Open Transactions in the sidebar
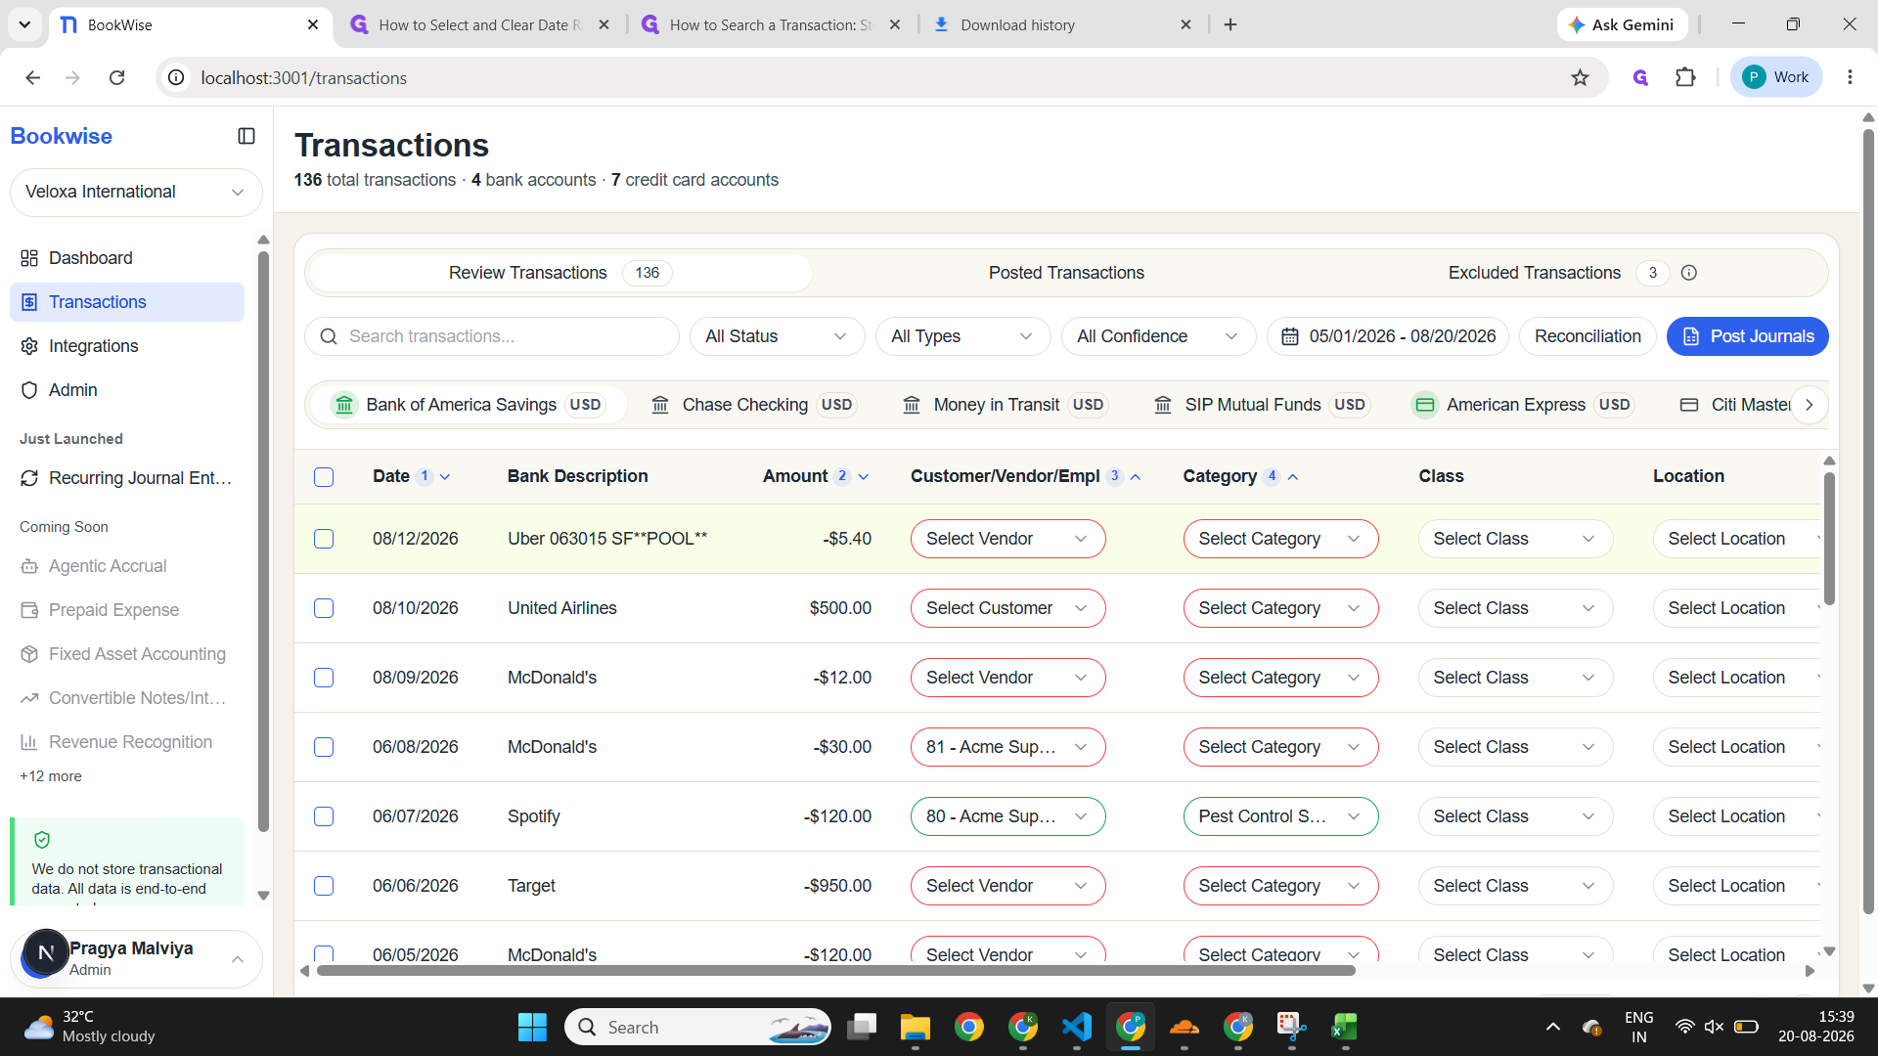The width and height of the screenshot is (1878, 1056). pos(127,302)
